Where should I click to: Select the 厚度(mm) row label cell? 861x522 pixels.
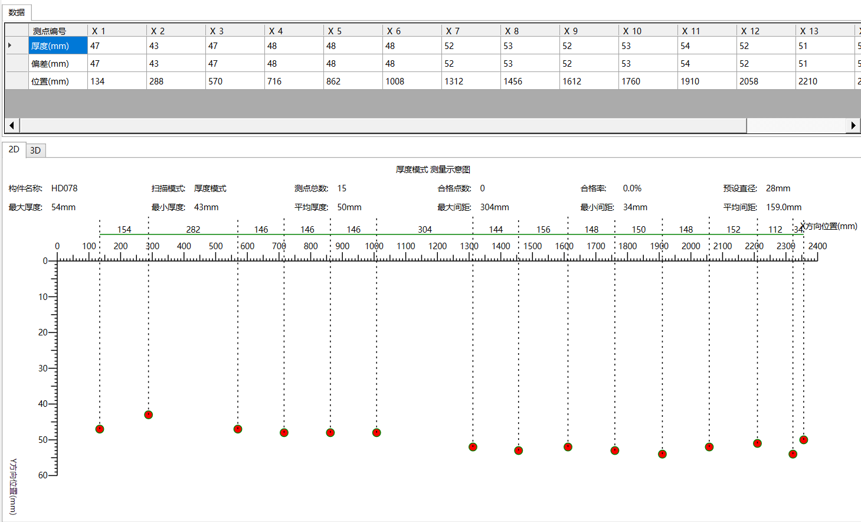[x=58, y=45]
